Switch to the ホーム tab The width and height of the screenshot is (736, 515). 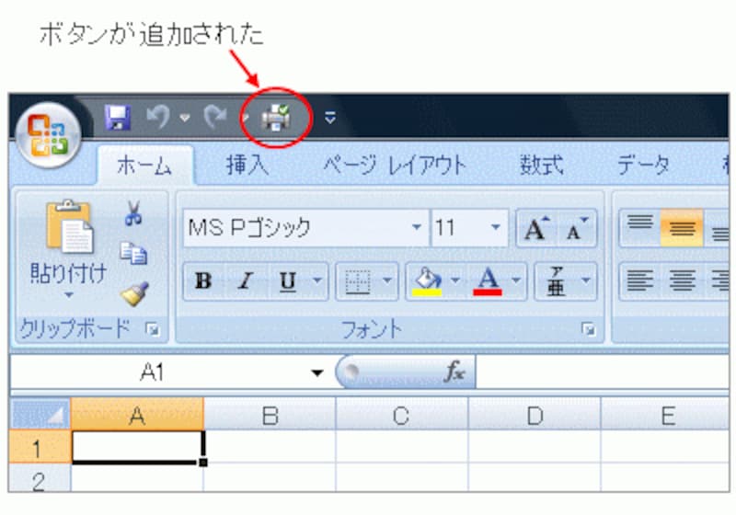pyautogui.click(x=144, y=166)
